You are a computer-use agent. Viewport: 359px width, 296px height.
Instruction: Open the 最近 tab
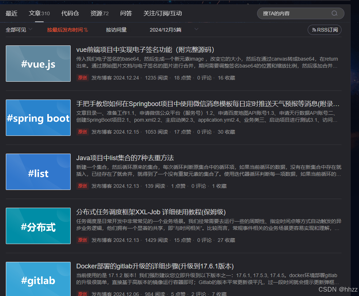pyautogui.click(x=11, y=13)
